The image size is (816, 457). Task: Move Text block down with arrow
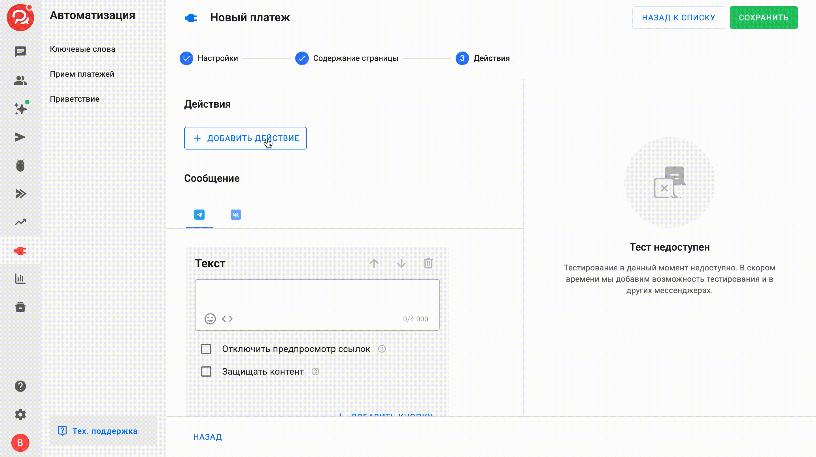click(x=401, y=263)
